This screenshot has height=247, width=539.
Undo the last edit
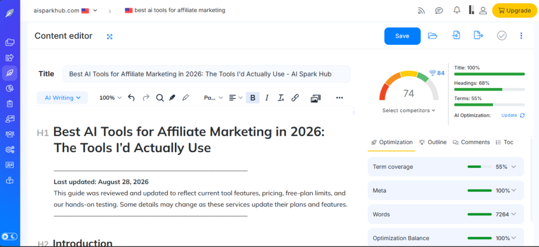[131, 98]
